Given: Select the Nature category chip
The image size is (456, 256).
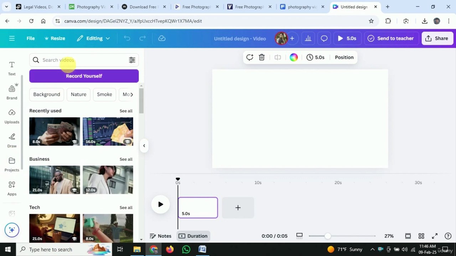Looking at the screenshot, I should 78,94.
